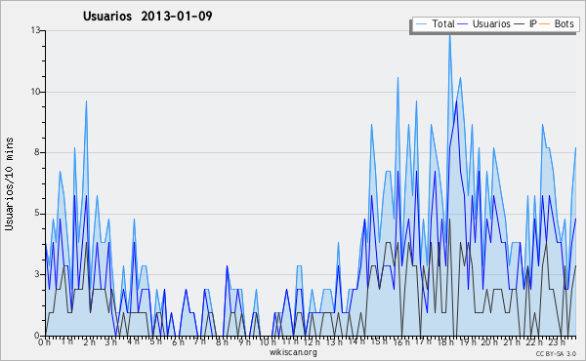
Task: Click the '18 h' x-axis label
Action: click(x=445, y=342)
